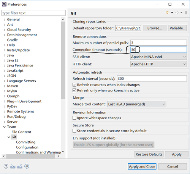
Task: Collapse the Git tree node
Action: click(9, 137)
